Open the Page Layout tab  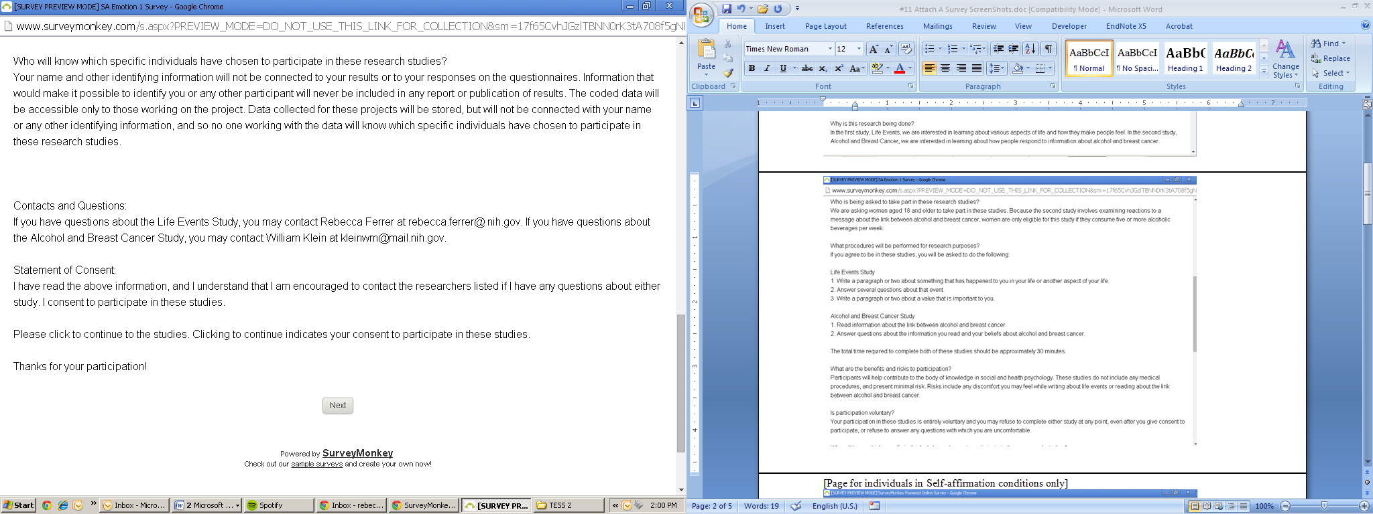click(x=826, y=26)
